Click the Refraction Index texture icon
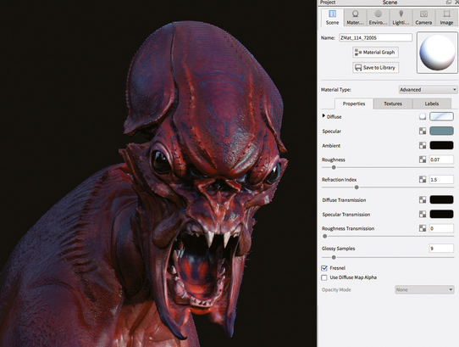Viewport: 459px width, 347px height. pyautogui.click(x=423, y=179)
